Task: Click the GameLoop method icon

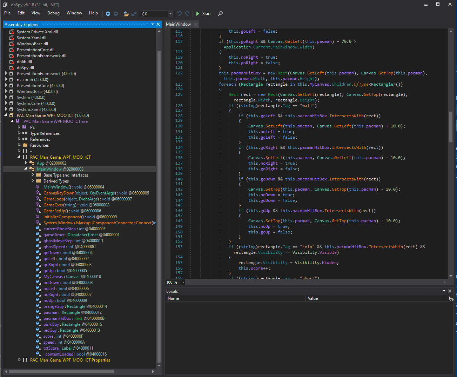Action: 38,199
